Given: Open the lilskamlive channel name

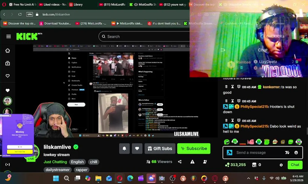Looking at the screenshot, I should pyautogui.click(x=57, y=147).
